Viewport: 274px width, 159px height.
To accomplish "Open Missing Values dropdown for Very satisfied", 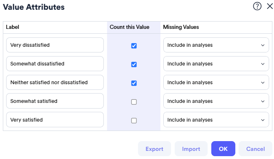I will [216, 120].
